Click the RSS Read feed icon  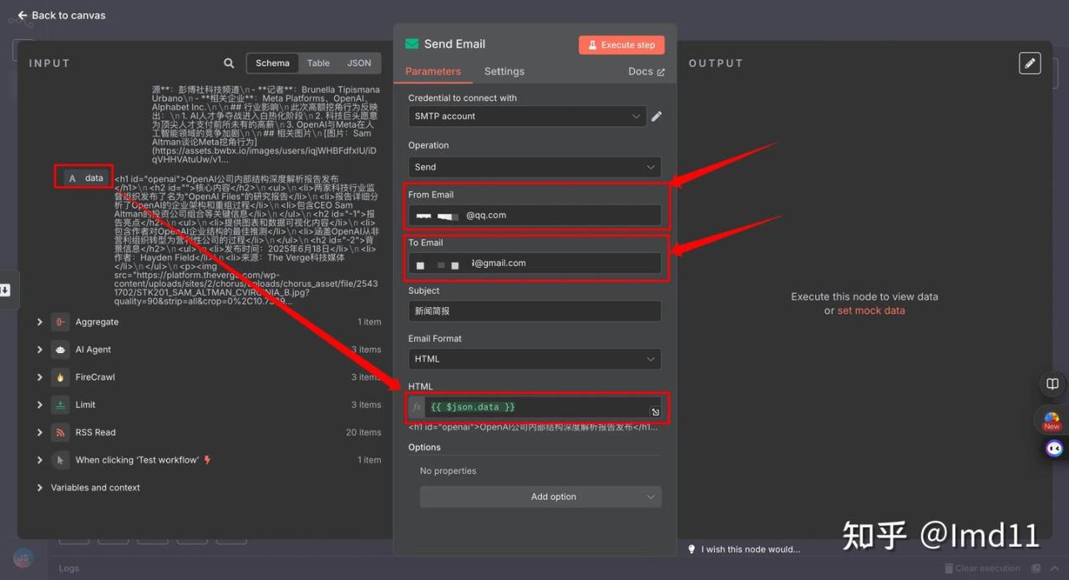click(60, 432)
